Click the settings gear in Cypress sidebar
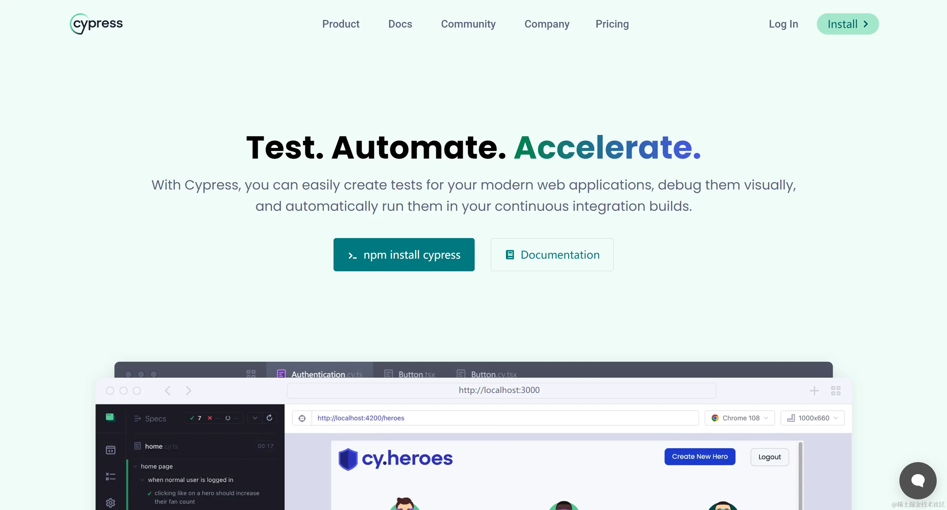This screenshot has width=947, height=510. pyautogui.click(x=110, y=502)
